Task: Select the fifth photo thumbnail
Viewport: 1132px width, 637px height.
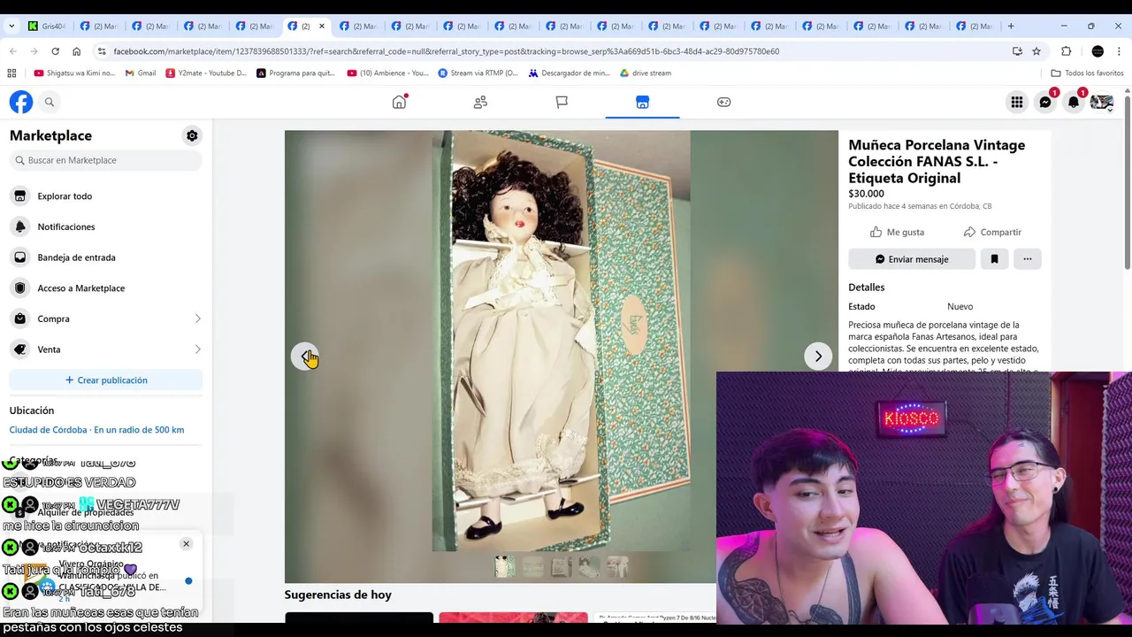Action: click(617, 567)
